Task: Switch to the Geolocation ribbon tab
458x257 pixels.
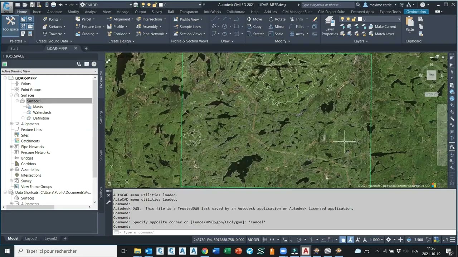Action: 416,12
